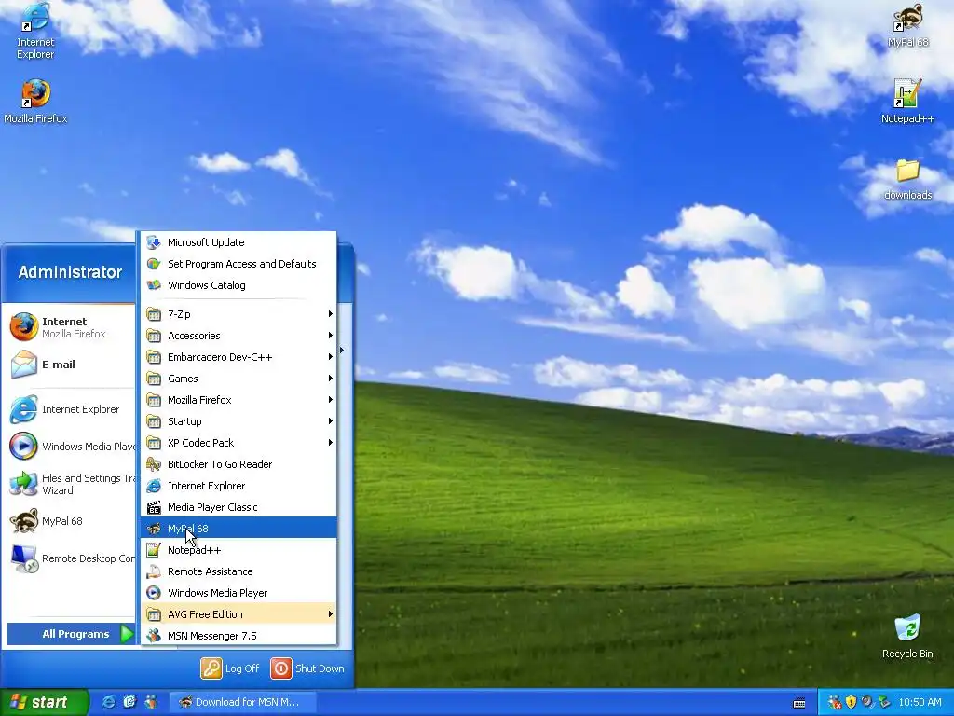Expand the XP Codec Pack folder
The width and height of the screenshot is (954, 716).
click(238, 443)
